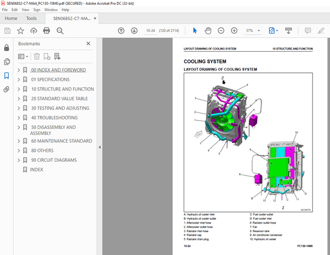The image size is (330, 255).
Task: Jump to 40 TROUBLESHOOTING bookmark
Action: click(54, 118)
